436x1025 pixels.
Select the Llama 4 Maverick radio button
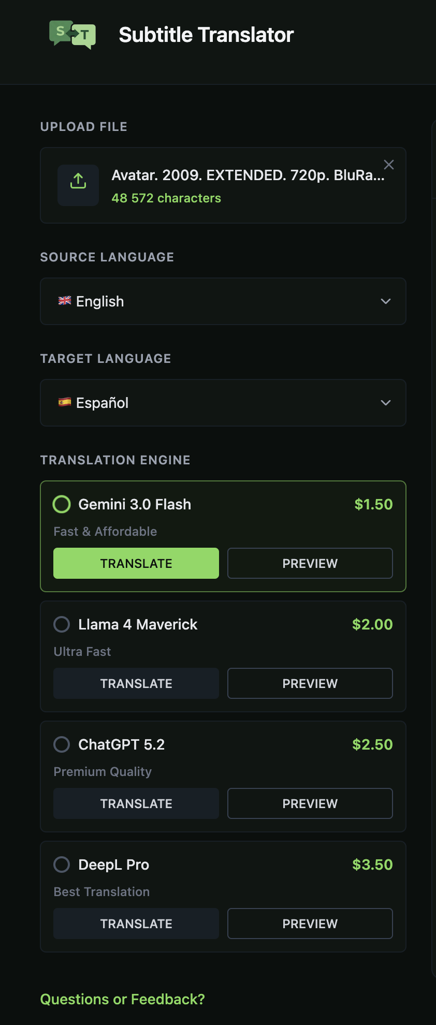(61, 624)
